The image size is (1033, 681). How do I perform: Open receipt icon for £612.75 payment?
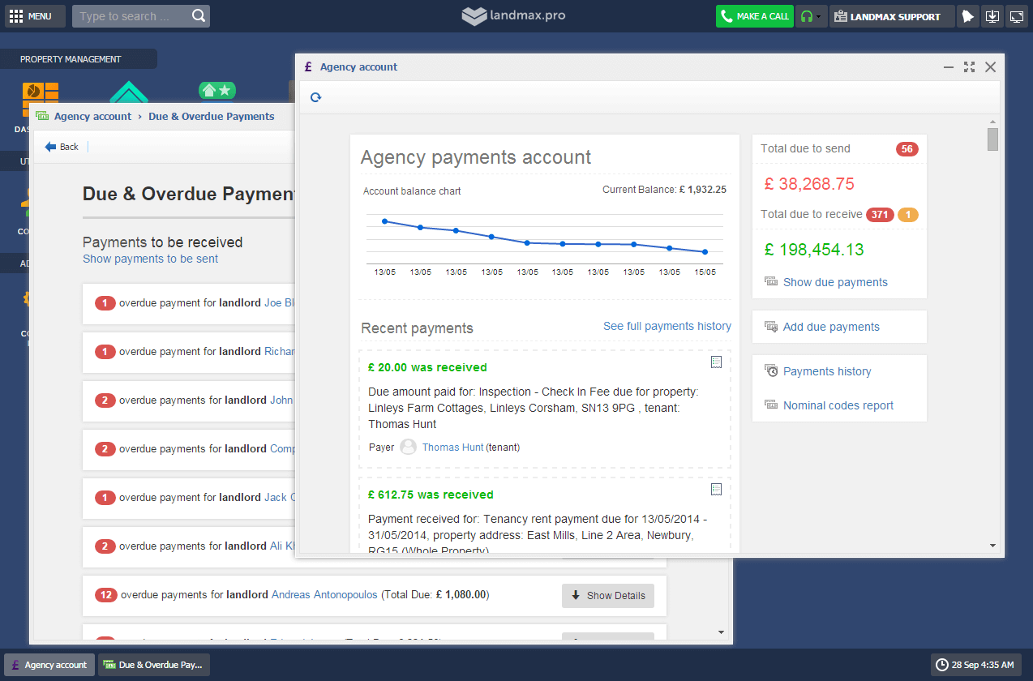(716, 490)
